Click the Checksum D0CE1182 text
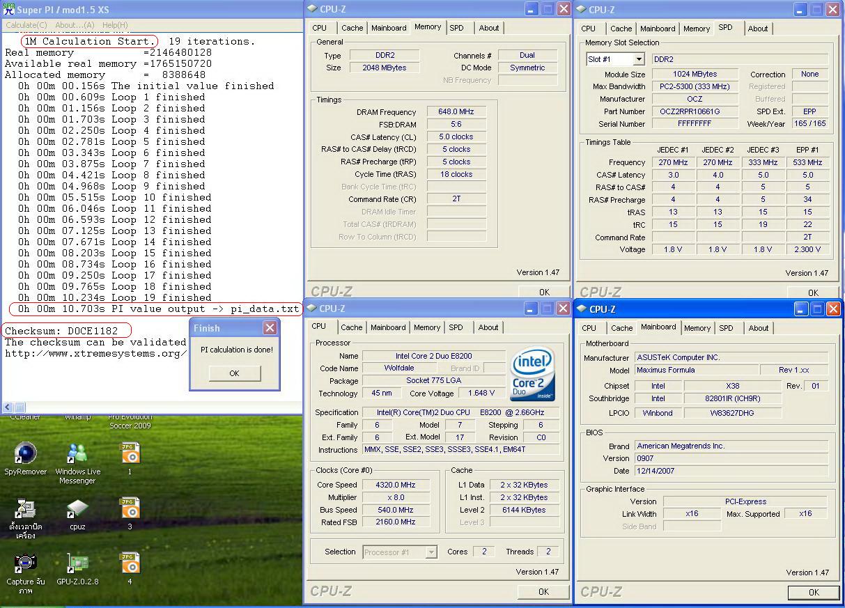845x608 pixels. pyautogui.click(x=62, y=331)
